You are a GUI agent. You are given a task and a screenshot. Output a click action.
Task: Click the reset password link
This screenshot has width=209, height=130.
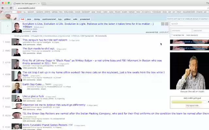pyautogui.click(x=192, y=35)
